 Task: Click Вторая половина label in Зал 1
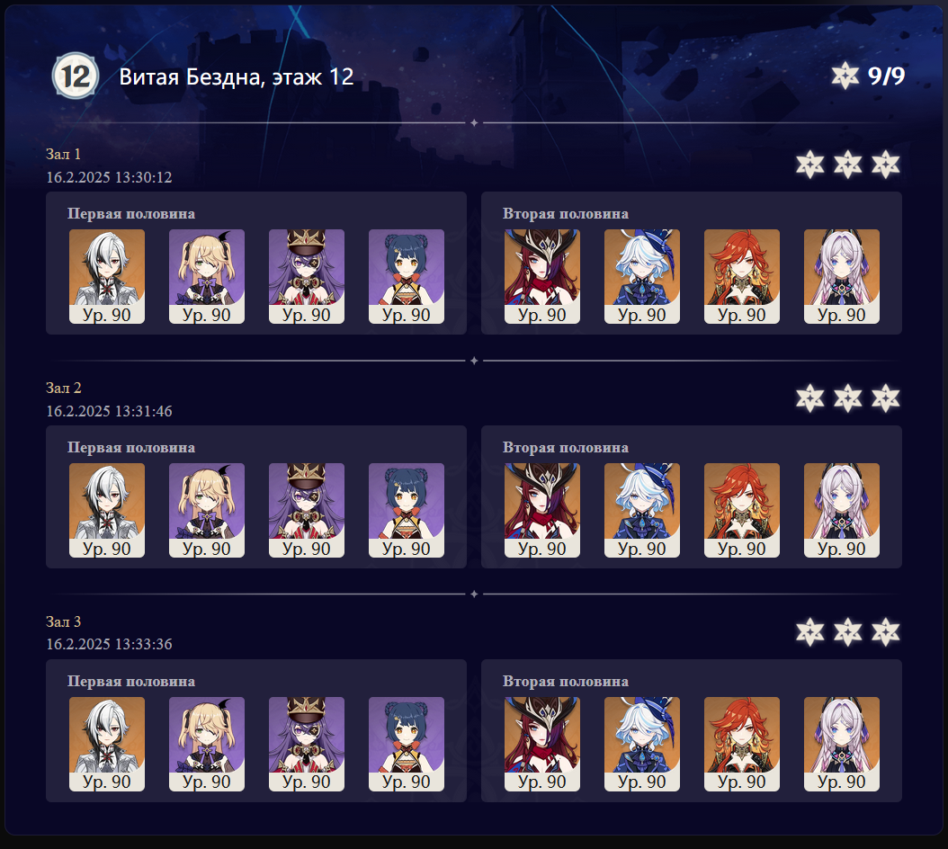coord(566,214)
